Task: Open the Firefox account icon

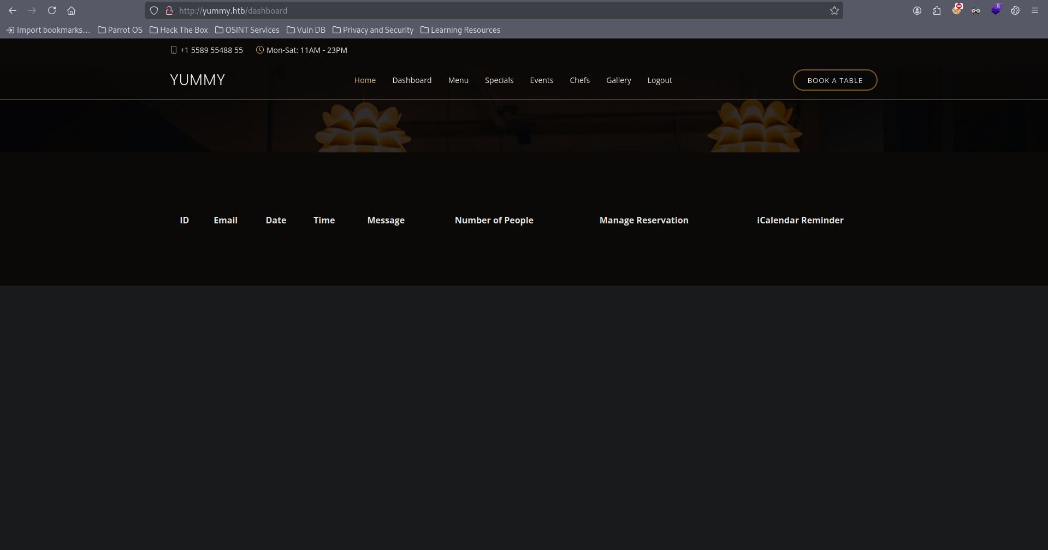Action: pyautogui.click(x=917, y=10)
